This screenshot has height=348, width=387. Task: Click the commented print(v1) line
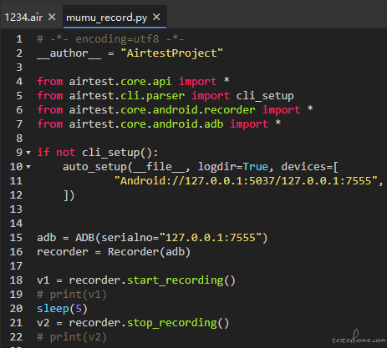tap(72, 295)
